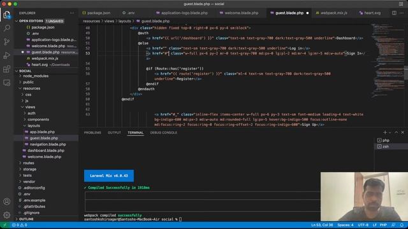Change encoding via UTF-8 status item
This screenshot has width=408, height=229.
tap(363, 225)
